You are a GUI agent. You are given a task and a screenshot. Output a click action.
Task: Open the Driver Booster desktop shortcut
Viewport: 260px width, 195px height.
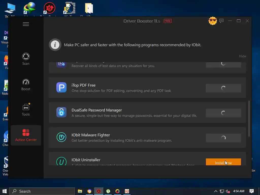coord(49,9)
